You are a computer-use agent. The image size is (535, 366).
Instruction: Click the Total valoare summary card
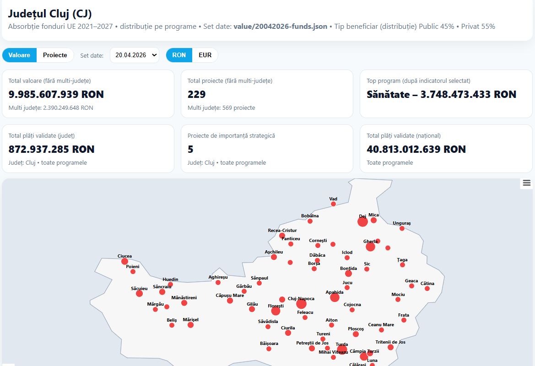[x=88, y=94]
